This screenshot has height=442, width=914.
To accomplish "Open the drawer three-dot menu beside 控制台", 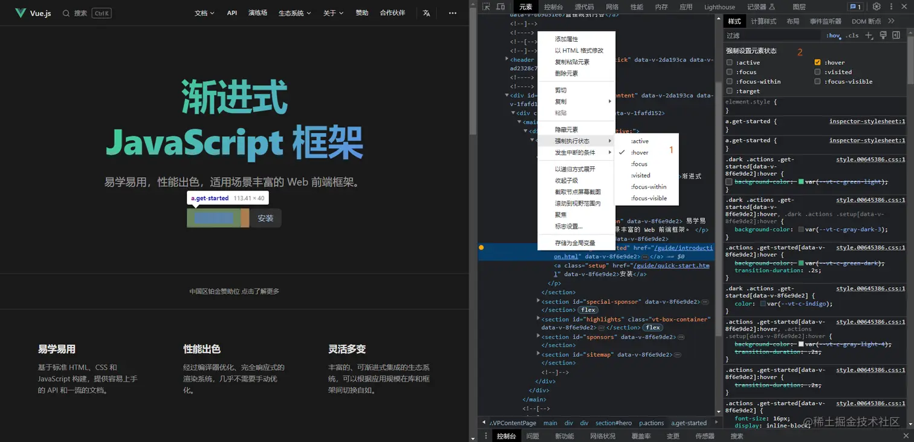I will [x=486, y=436].
